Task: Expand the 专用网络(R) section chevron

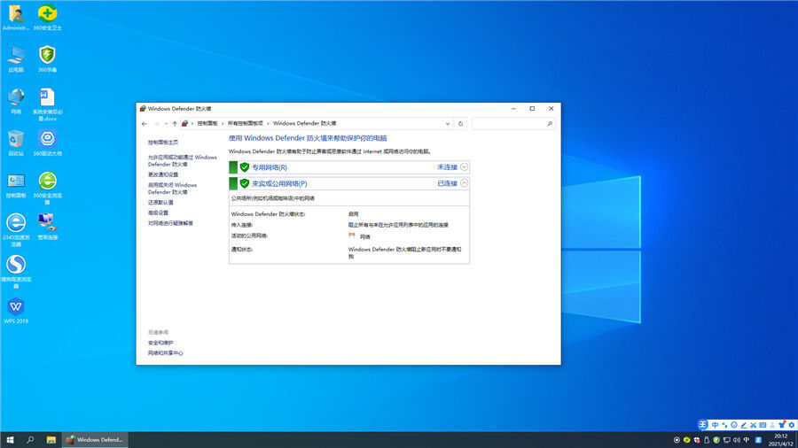Action: tap(464, 167)
